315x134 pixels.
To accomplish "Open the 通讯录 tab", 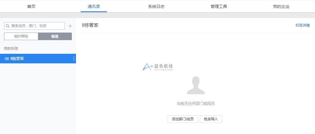I will (x=94, y=6).
